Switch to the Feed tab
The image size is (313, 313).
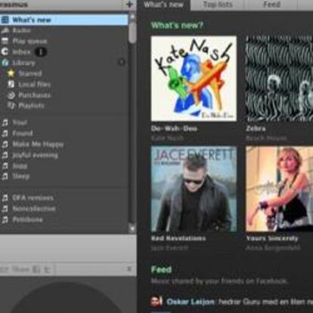pyautogui.click(x=271, y=5)
